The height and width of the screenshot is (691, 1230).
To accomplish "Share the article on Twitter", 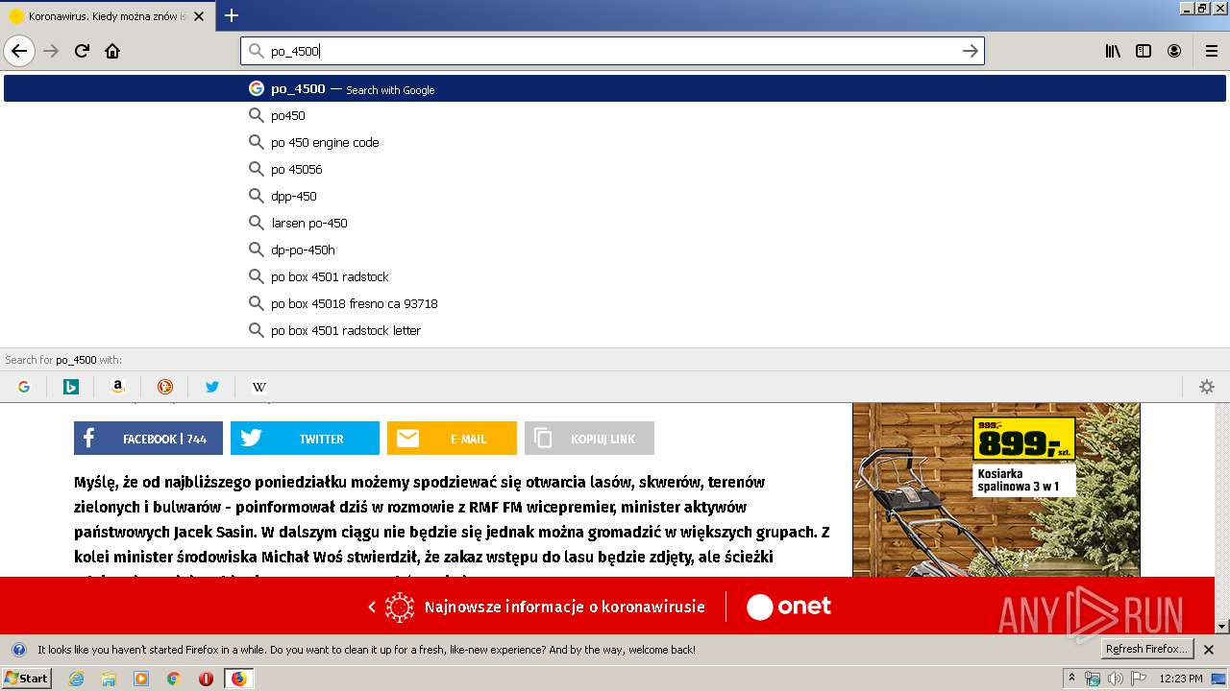I will (305, 438).
